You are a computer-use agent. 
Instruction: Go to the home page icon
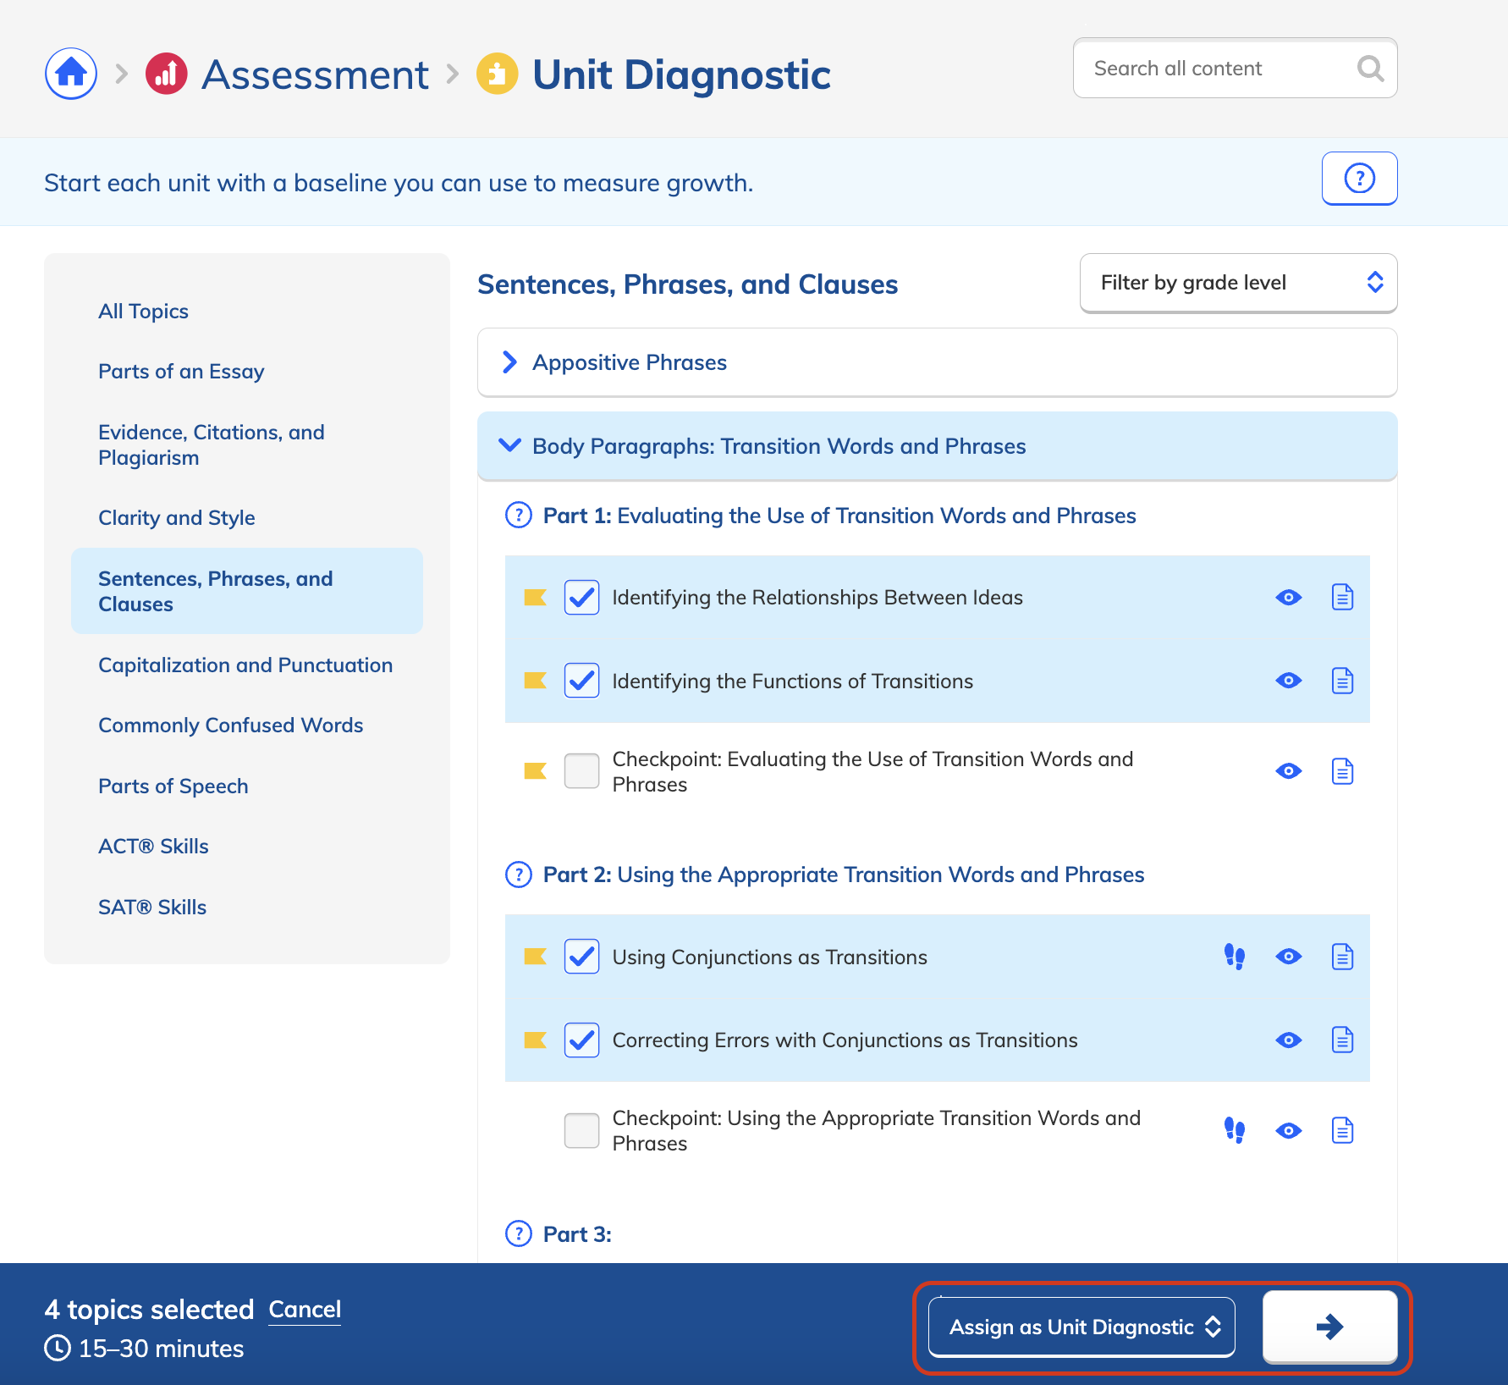[71, 74]
